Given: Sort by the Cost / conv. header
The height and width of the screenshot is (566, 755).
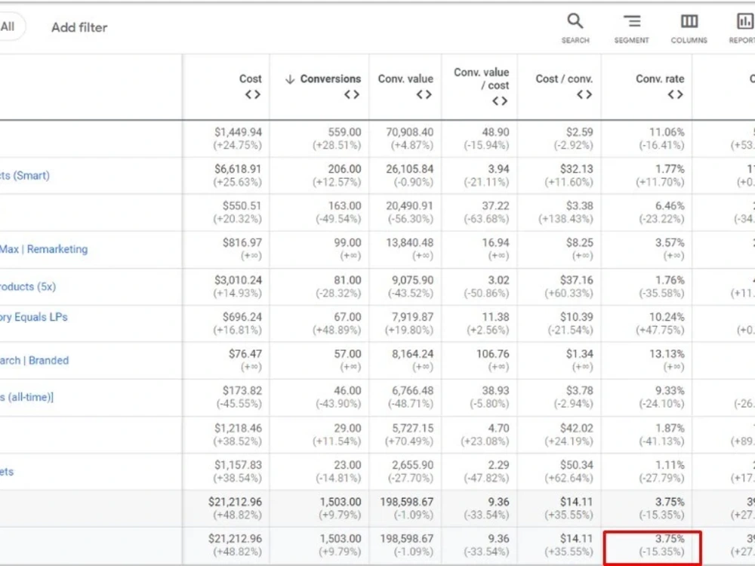Looking at the screenshot, I should tap(564, 79).
